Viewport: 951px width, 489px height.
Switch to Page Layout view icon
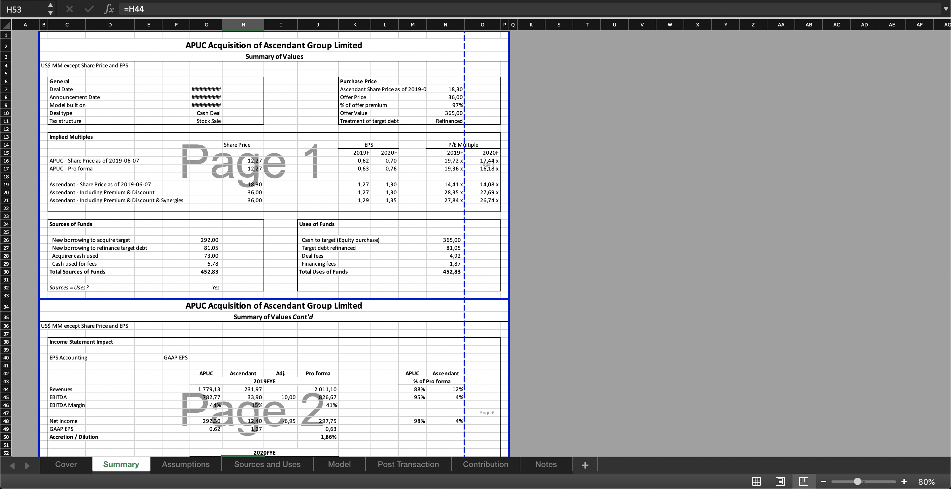click(780, 481)
